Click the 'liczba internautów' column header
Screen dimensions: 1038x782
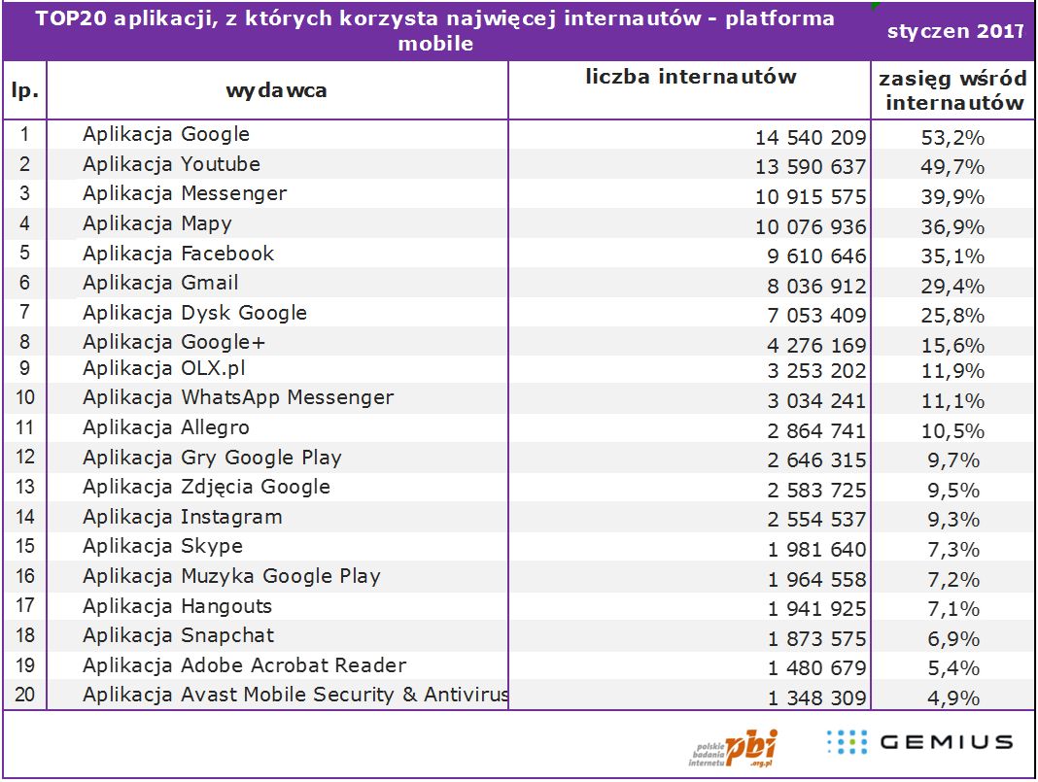tap(690, 77)
